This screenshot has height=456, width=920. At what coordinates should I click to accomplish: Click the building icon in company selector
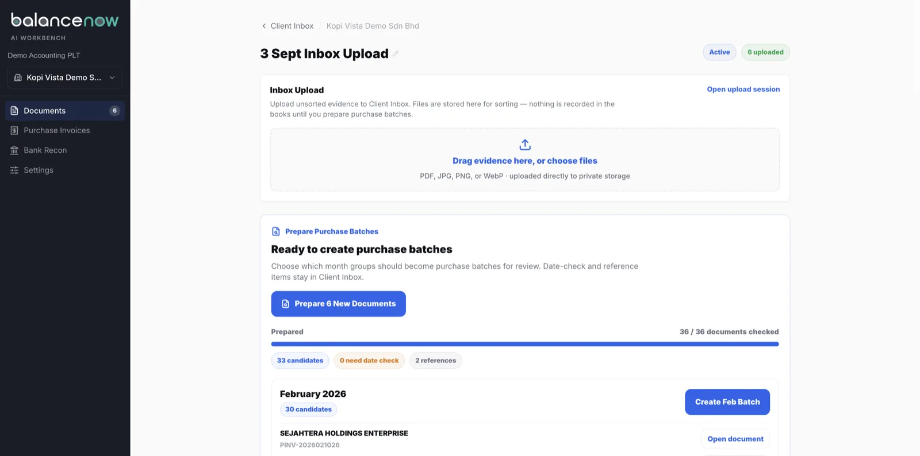point(18,78)
